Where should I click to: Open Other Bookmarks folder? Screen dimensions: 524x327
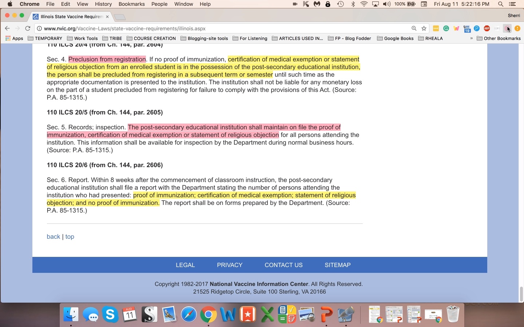tap(499, 38)
